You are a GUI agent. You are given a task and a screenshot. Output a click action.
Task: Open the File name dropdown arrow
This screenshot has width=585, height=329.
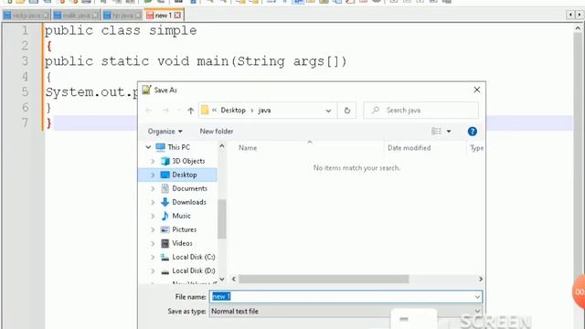coord(477,297)
